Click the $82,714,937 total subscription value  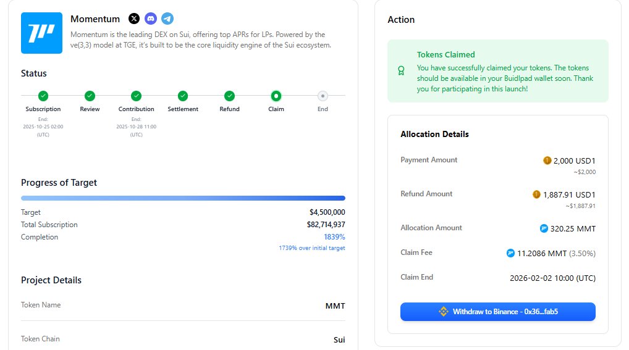[326, 225]
